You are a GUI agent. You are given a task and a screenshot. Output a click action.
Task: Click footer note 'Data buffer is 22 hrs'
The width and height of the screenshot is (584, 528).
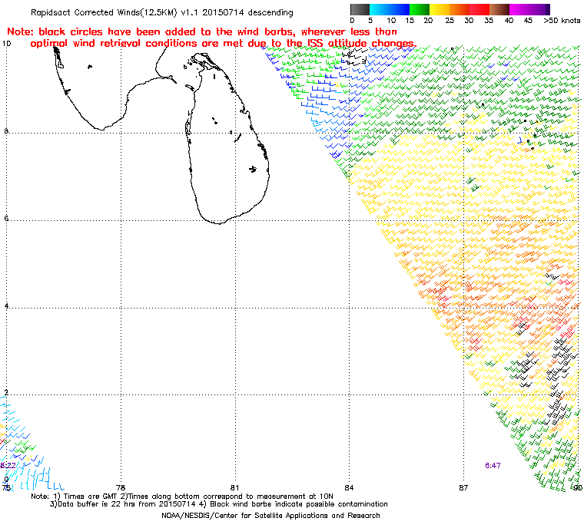[98, 504]
